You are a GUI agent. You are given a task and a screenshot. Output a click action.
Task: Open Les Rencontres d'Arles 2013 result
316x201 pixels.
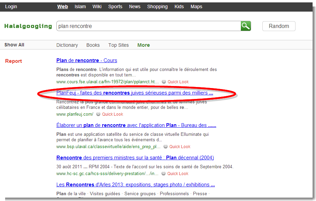click(x=136, y=185)
